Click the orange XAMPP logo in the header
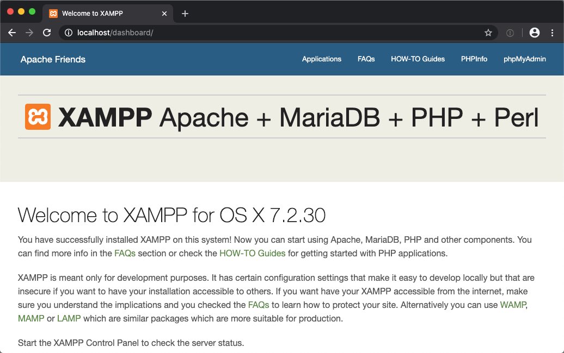 38,117
